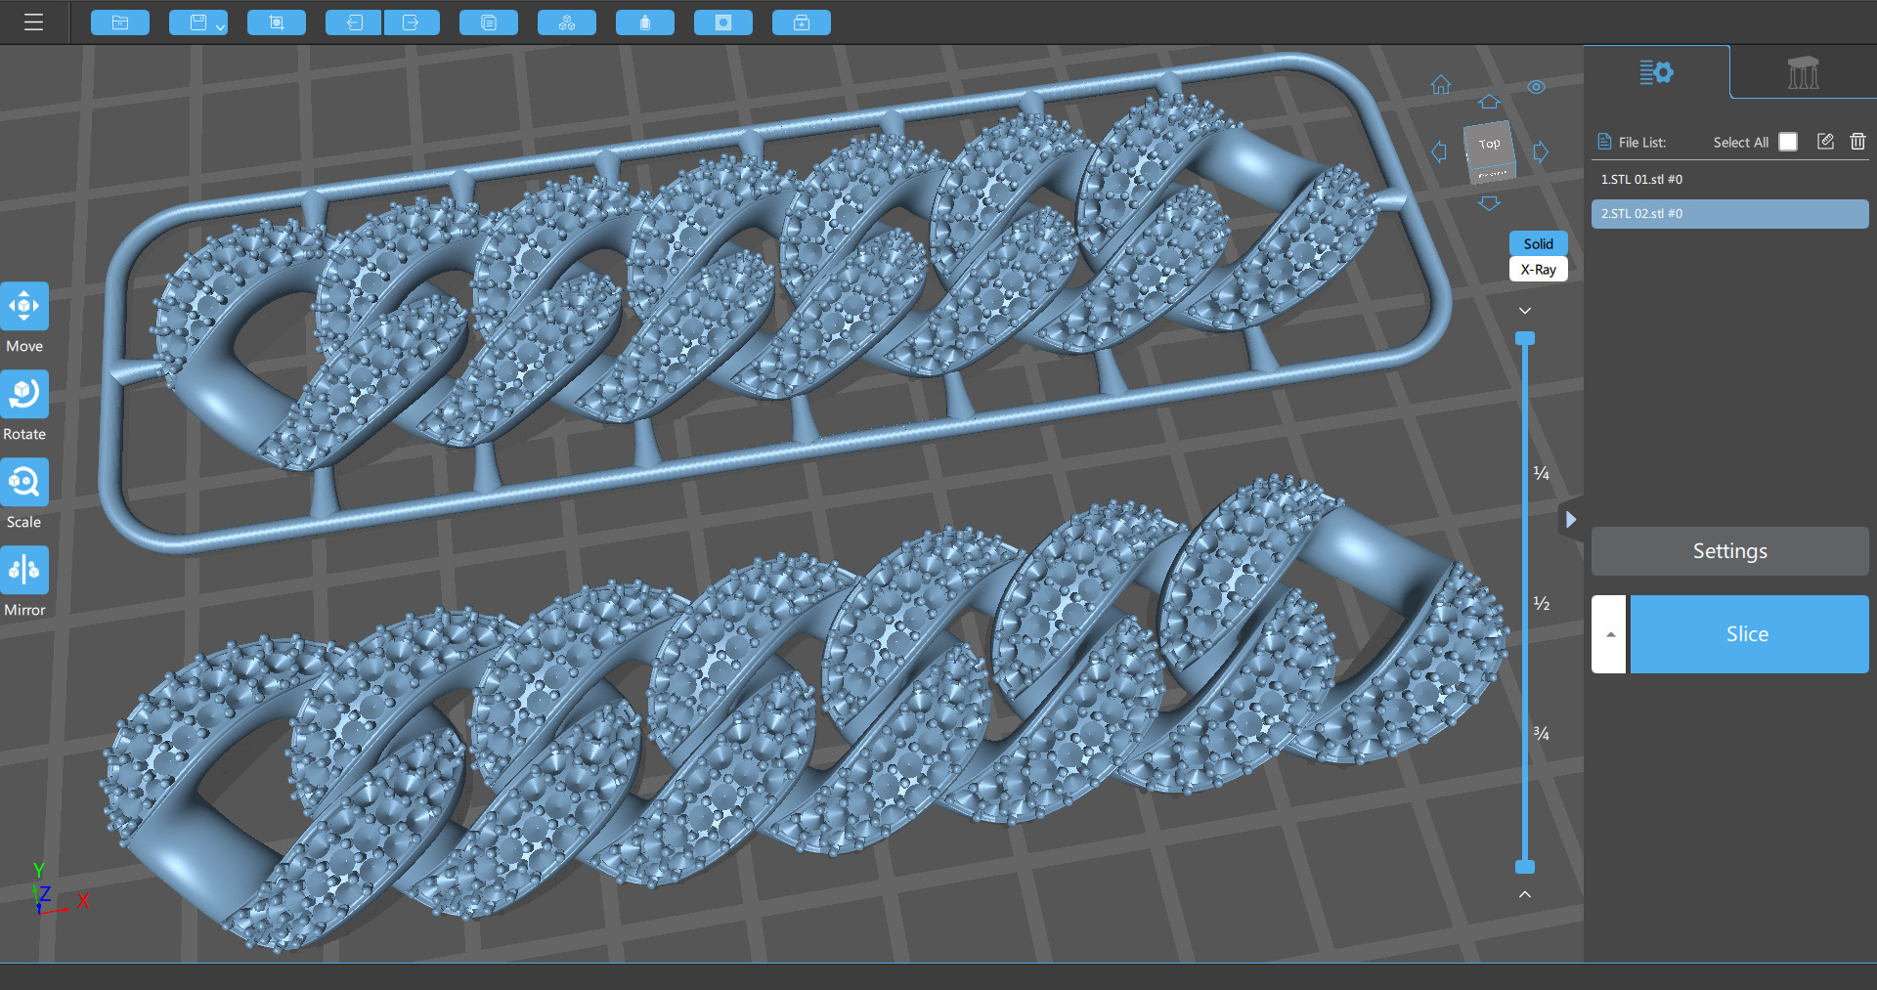Viewport: 1877px width, 990px height.
Task: Rotate view up with the up arrow
Action: coord(1489,102)
